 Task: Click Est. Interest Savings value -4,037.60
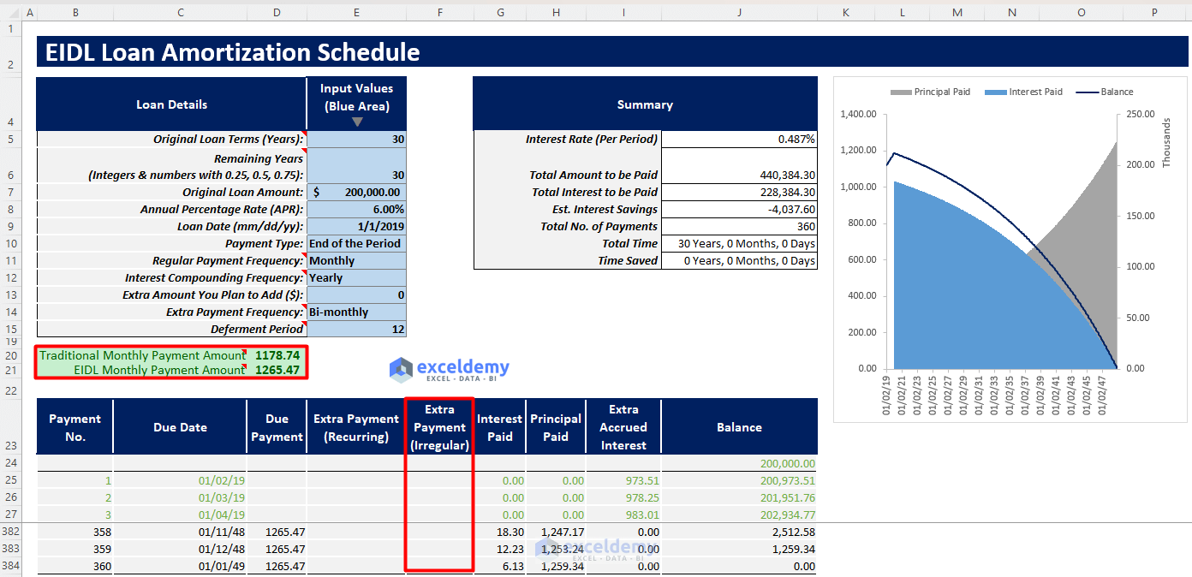click(x=739, y=210)
